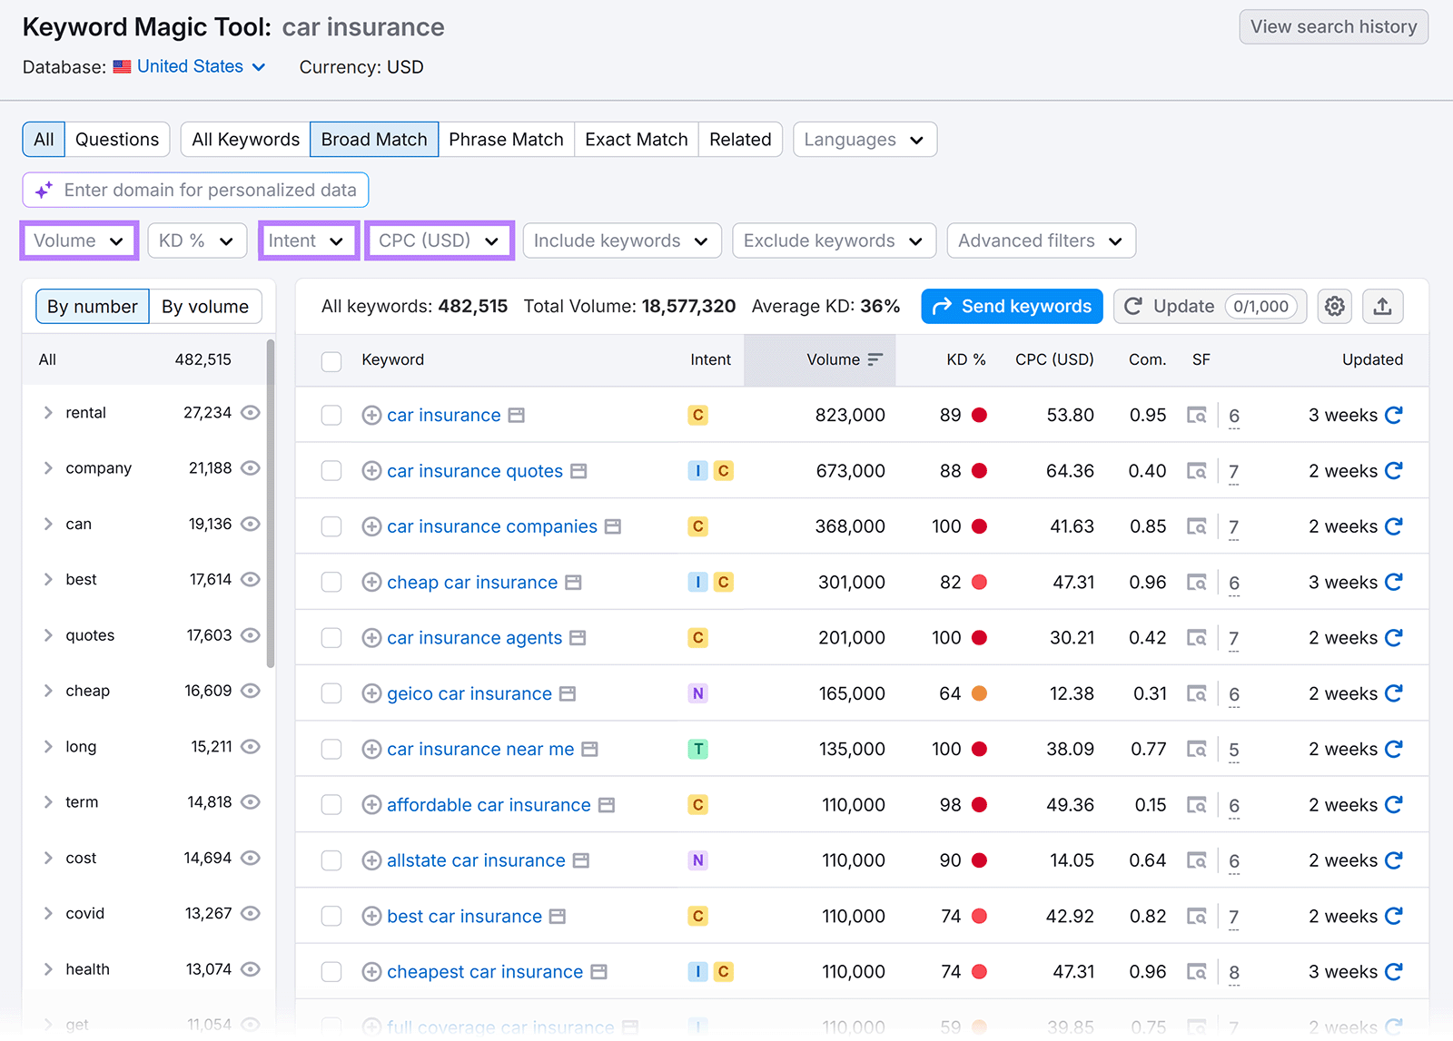Click add icon beside cheap car insurance

(x=371, y=583)
